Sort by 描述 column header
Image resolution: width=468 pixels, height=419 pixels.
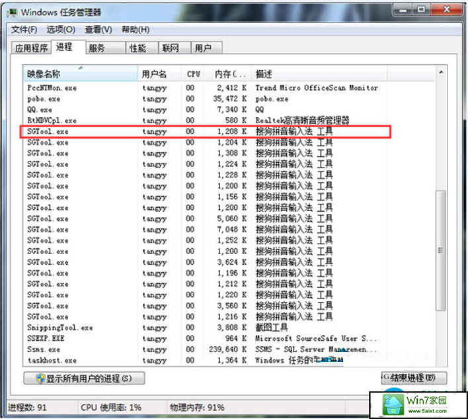click(319, 74)
